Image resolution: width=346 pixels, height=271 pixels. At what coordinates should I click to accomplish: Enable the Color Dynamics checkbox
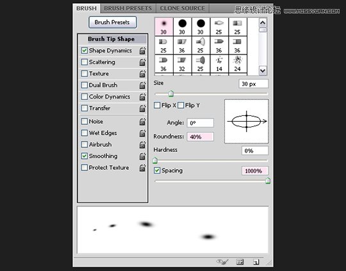point(85,97)
